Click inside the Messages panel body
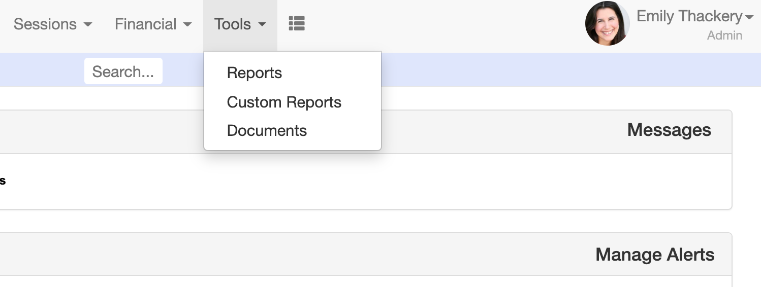Viewport: 761px width, 287px height. (x=356, y=182)
